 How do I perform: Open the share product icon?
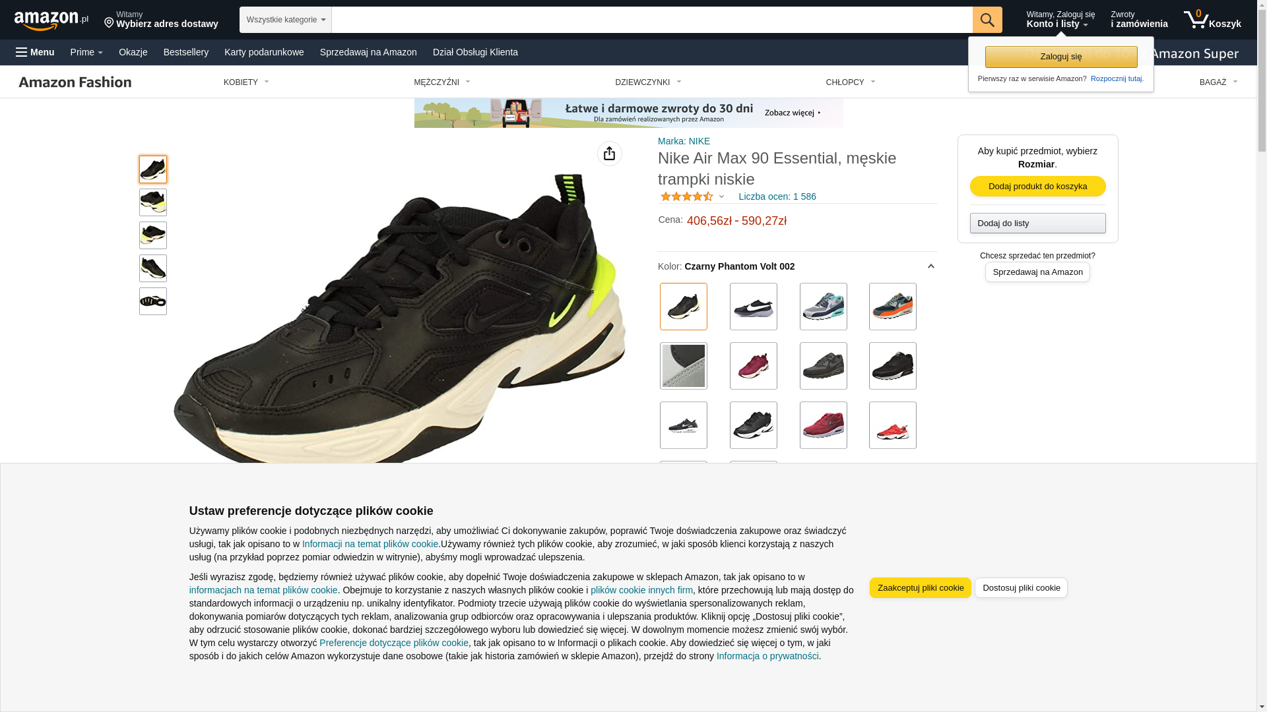610,154
